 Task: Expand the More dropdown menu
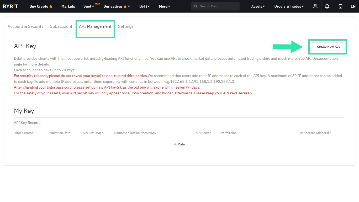(x=165, y=6)
